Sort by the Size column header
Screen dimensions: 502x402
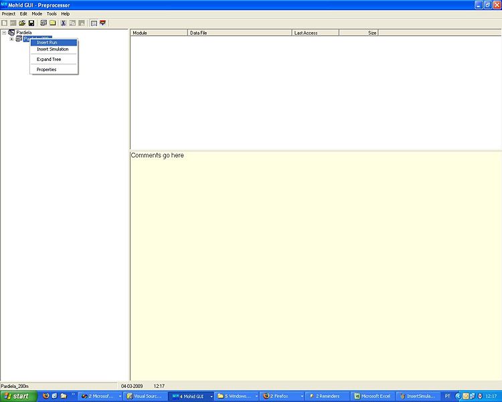click(359, 33)
